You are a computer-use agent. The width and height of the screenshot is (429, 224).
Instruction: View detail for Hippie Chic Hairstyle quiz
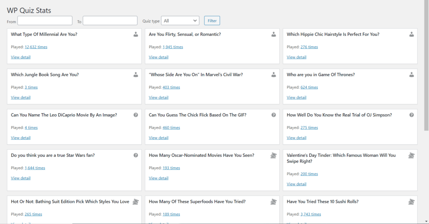tap(297, 57)
